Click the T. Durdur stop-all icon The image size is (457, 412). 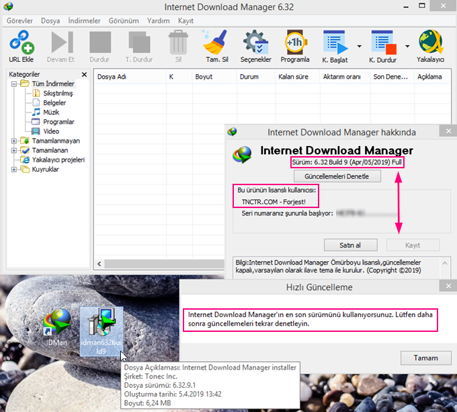pos(139,42)
